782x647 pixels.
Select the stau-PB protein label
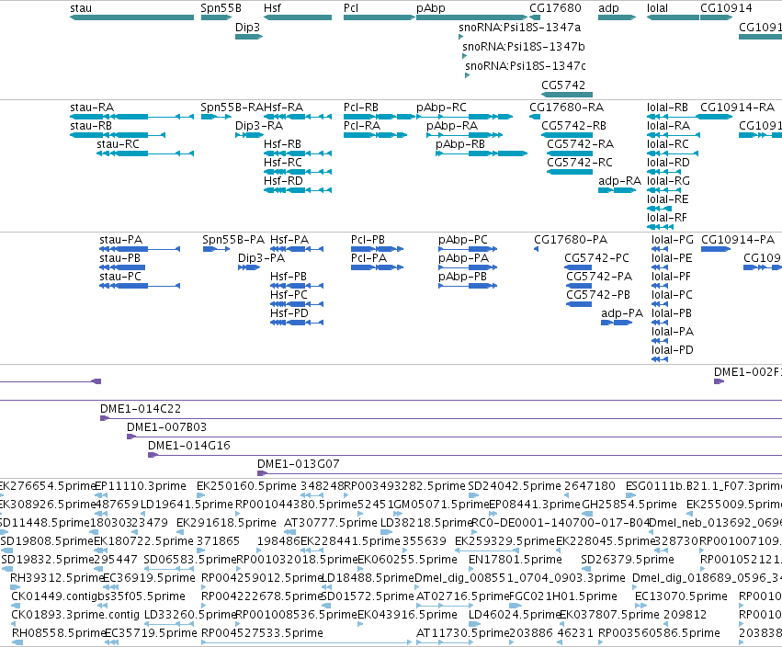(x=119, y=258)
